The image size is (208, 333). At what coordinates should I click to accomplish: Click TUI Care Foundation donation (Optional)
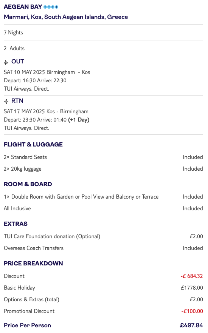(x=52, y=237)
